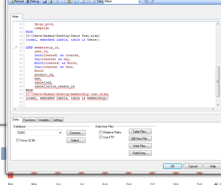
Task: Open the Tabs dropdown showing Main
Action: 140,2
